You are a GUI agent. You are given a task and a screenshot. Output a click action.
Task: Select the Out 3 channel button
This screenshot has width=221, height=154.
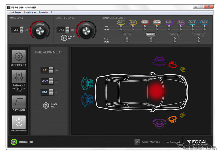point(145,22)
